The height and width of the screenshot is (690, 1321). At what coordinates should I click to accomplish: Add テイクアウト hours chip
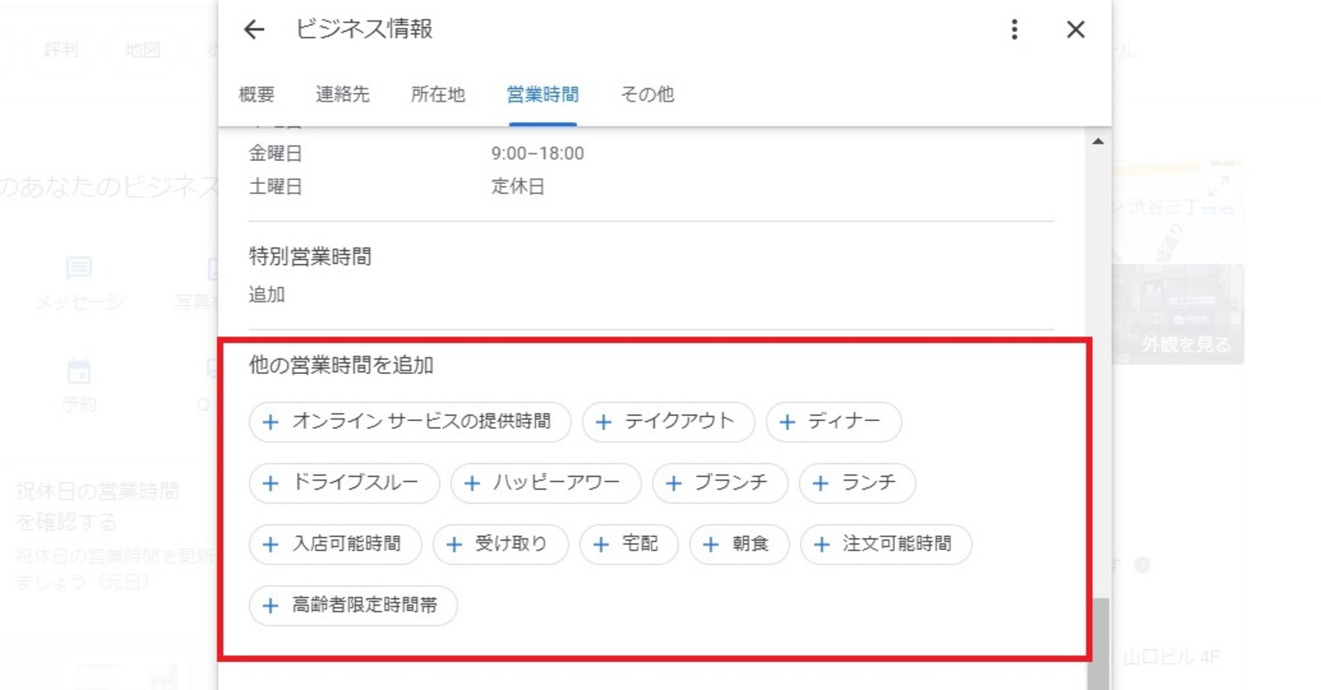coord(668,422)
